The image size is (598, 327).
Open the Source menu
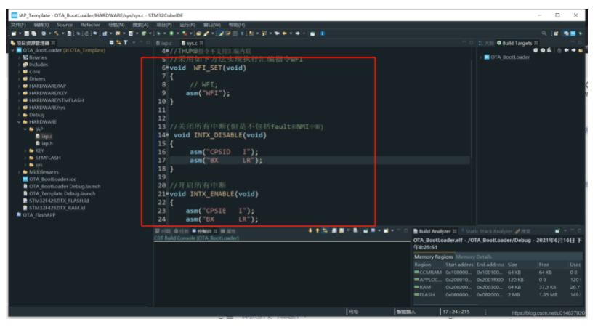click(x=65, y=25)
